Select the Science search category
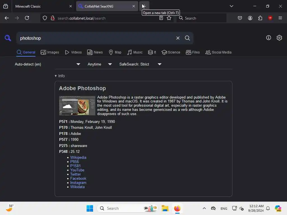 click(x=171, y=52)
